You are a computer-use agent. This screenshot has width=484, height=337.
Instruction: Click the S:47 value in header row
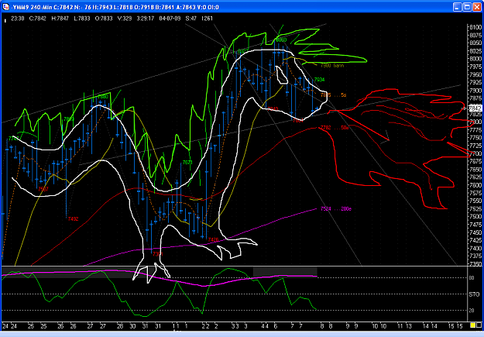[x=191, y=19]
